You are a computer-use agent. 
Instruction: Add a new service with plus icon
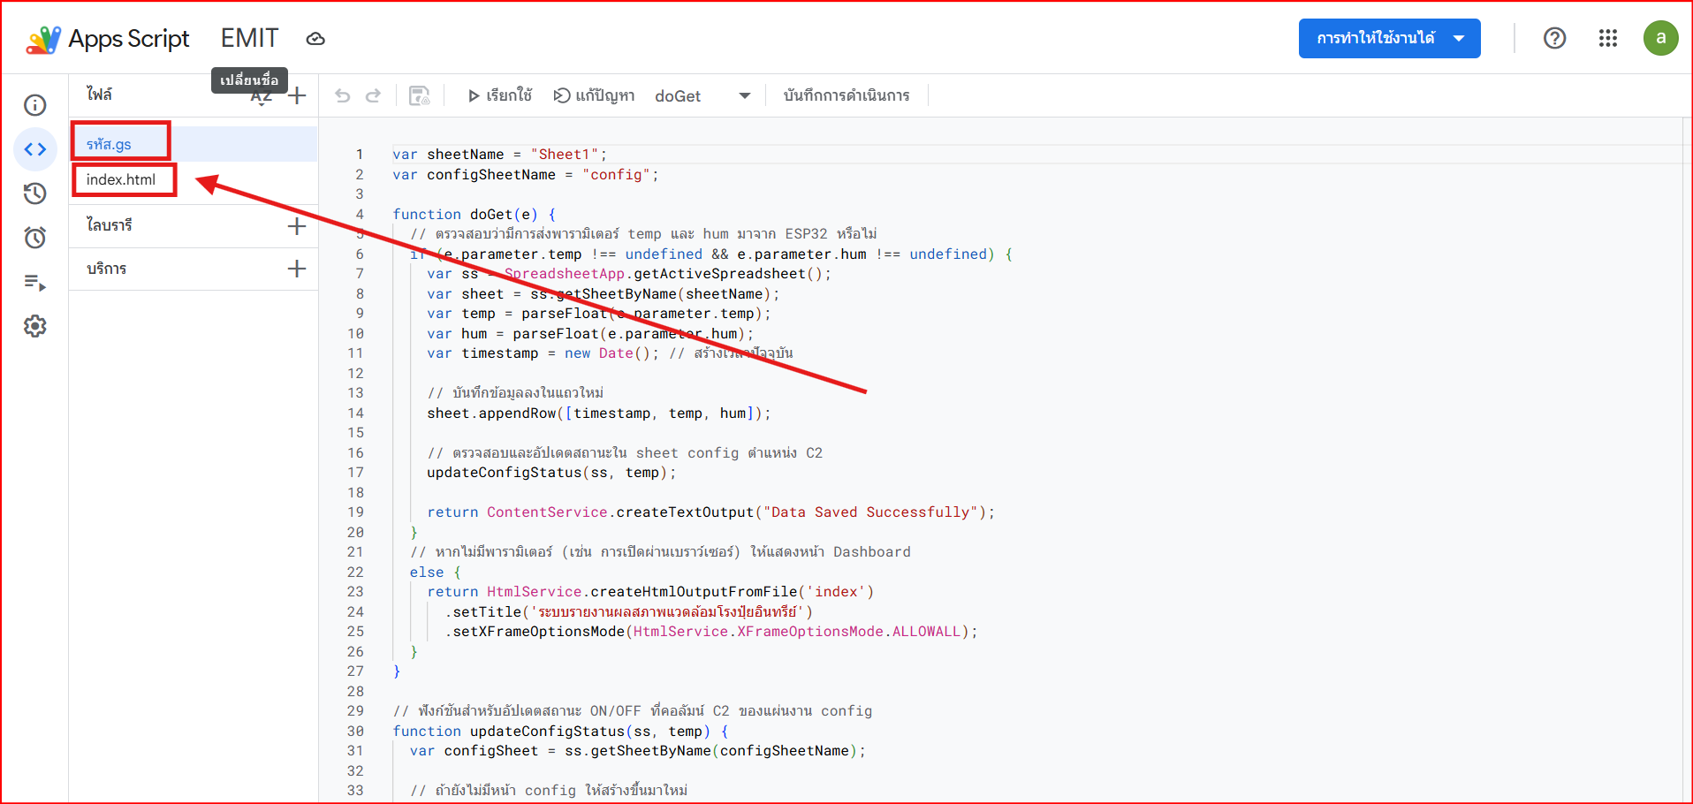297,269
